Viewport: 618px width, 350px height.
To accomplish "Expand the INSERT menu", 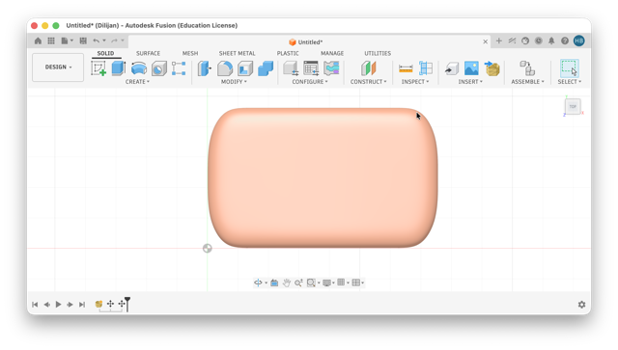I will click(470, 82).
